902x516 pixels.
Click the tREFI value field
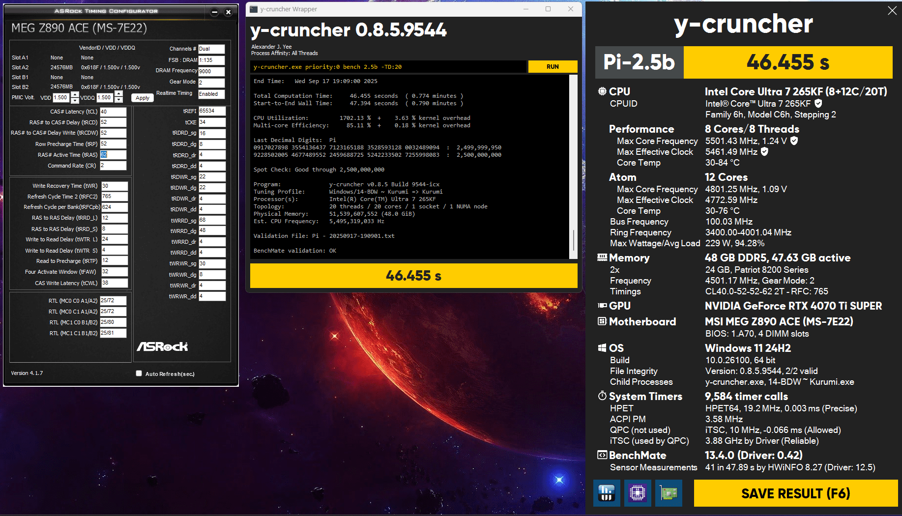pos(212,111)
